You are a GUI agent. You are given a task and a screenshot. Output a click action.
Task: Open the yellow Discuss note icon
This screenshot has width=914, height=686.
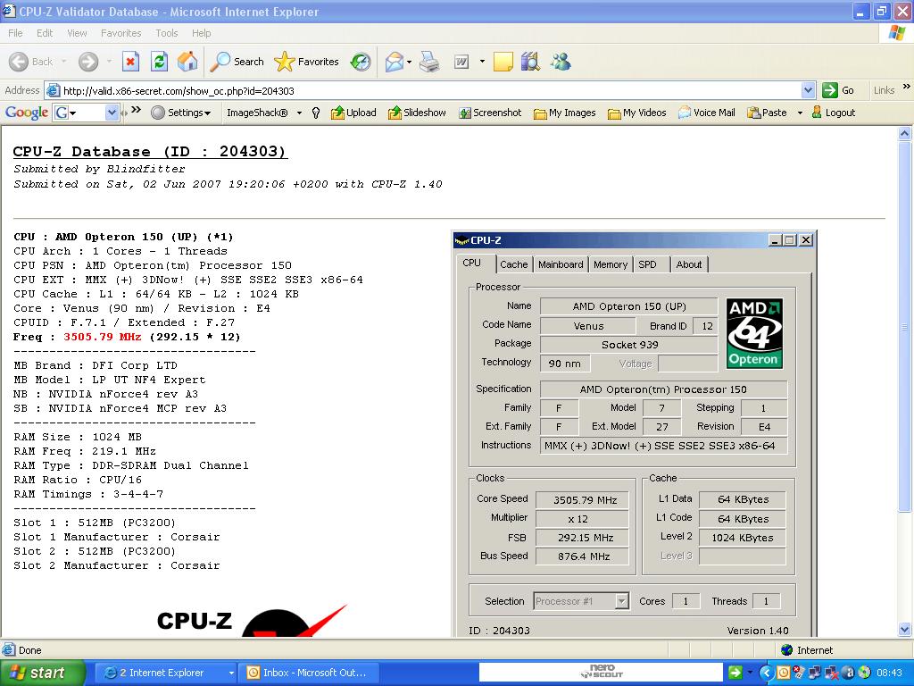[x=503, y=62]
